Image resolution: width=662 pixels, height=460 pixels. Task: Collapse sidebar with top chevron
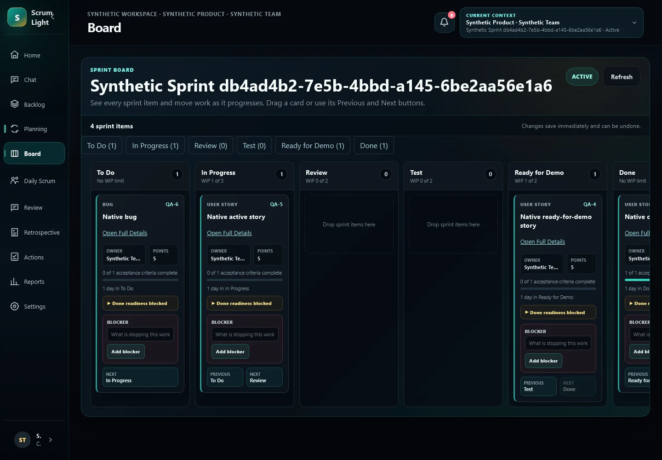tap(52, 16)
